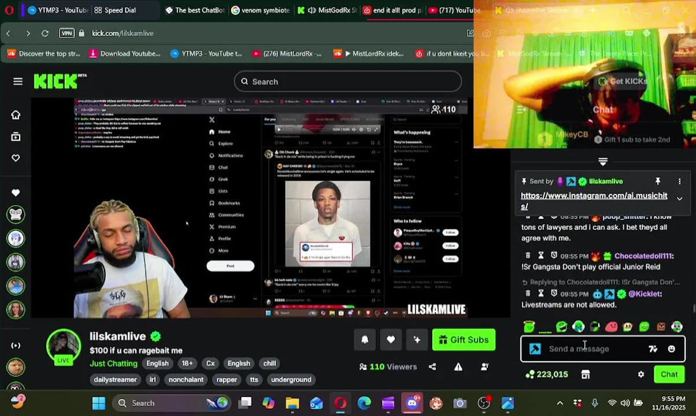Go back in browser history
Image resolution: width=696 pixels, height=416 pixels.
(8, 34)
